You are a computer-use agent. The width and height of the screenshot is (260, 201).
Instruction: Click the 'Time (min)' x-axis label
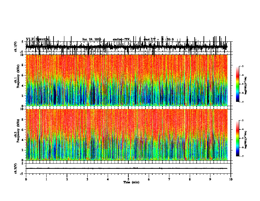pyautogui.click(x=131, y=182)
